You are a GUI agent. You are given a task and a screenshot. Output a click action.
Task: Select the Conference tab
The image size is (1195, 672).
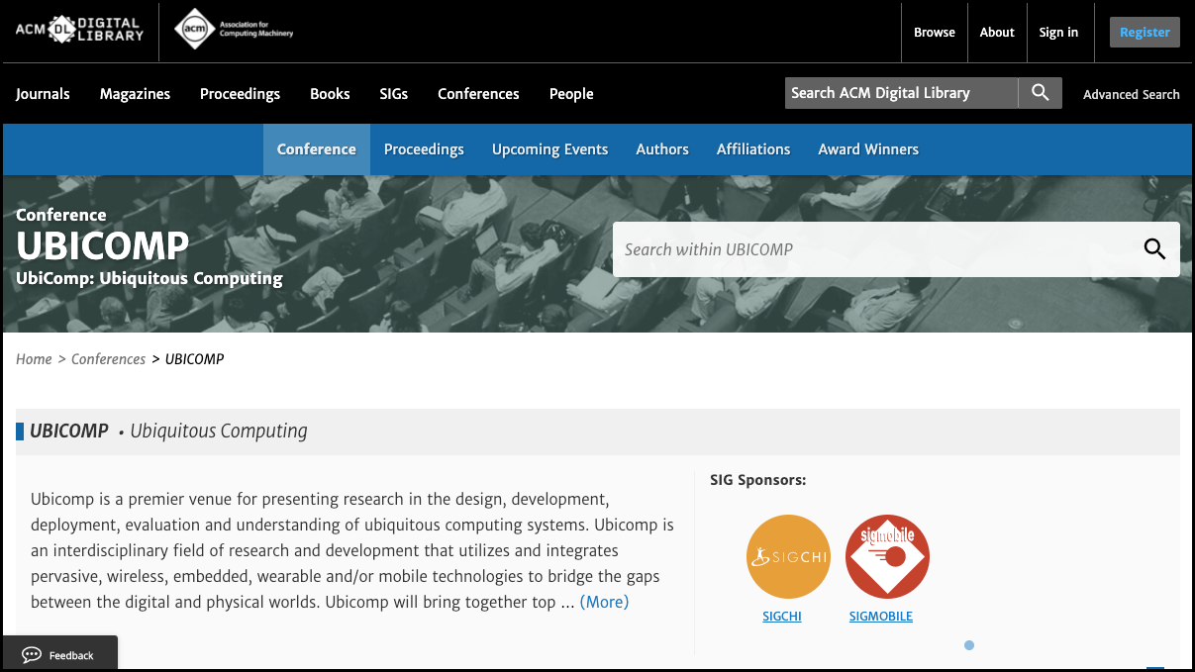pos(317,149)
